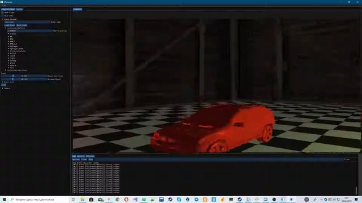The image size is (362, 203).
Task: Expand the BMW_2 object node
Action: click(x=9, y=41)
